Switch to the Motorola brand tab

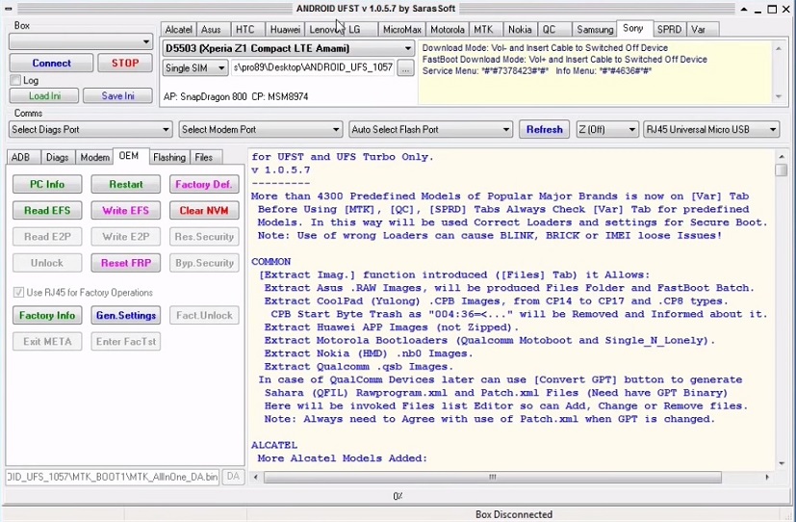448,30
